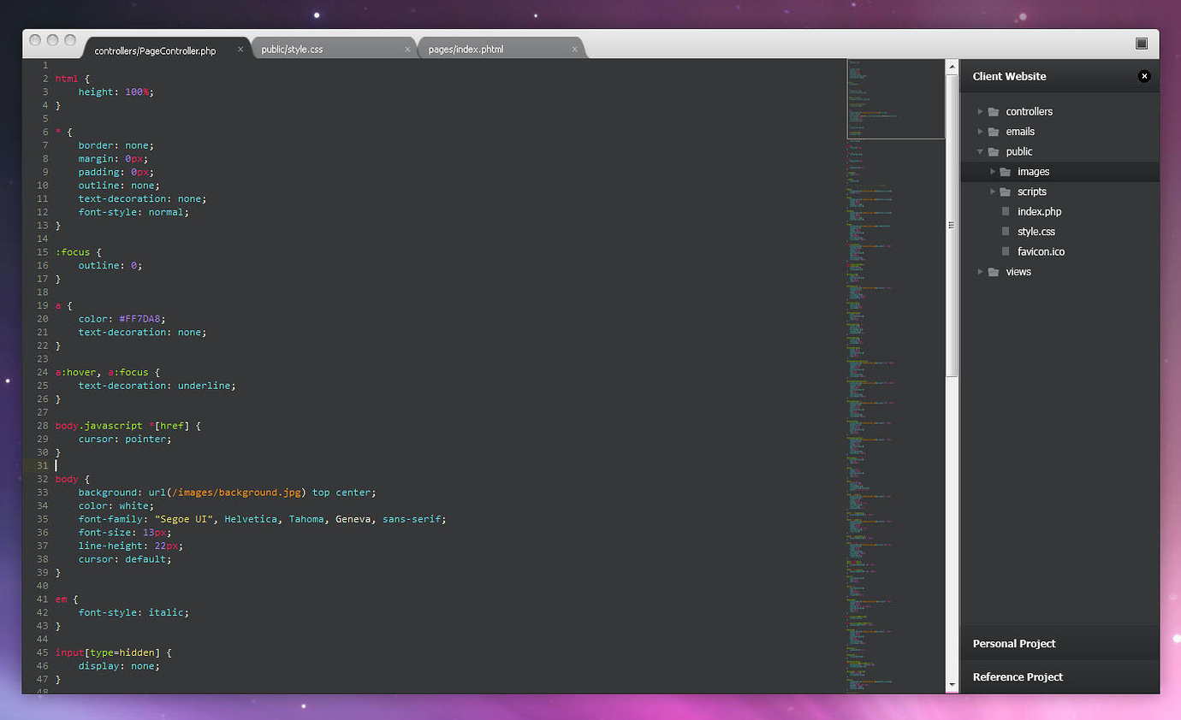Screen dimensions: 1181x720
Task: Click the emails folder icon
Action: tap(993, 131)
